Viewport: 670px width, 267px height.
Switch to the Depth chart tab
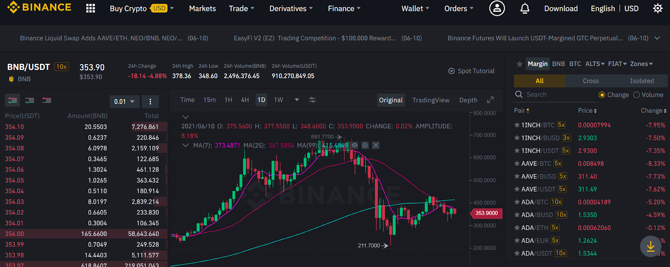(x=468, y=100)
